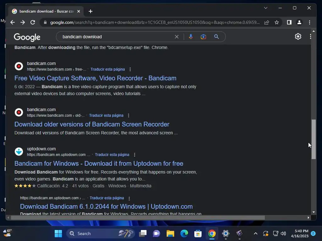This screenshot has width=322, height=241.
Task: Open File Explorer from taskbar
Action: point(170,233)
